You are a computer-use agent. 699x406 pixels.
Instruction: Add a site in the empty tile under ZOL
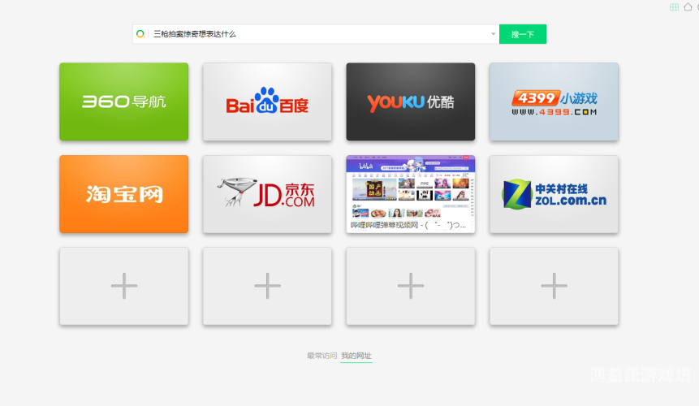554,286
